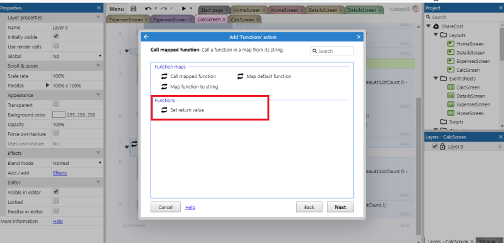Image resolution: width=504 pixels, height=243 pixels.
Task: Switch to the purple ExpensesScreen tab
Action: [x=172, y=20]
